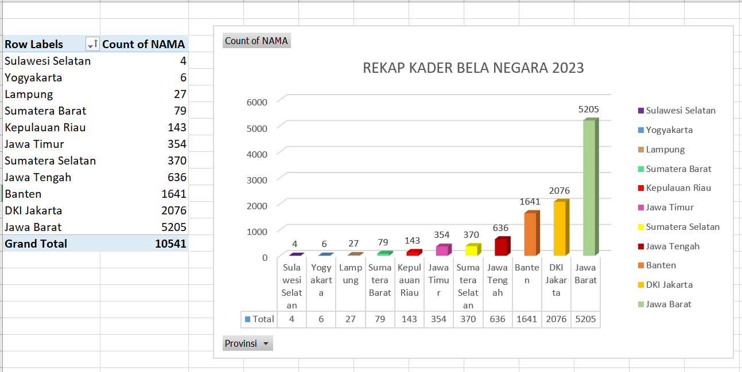The height and width of the screenshot is (372, 742).
Task: Click the cell showing value 10541
Action: (170, 244)
